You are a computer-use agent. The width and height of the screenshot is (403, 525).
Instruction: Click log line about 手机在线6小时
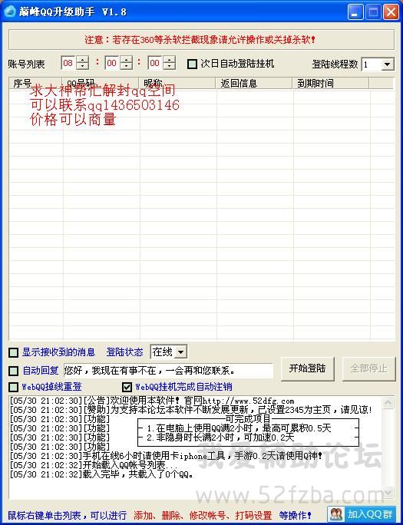166,456
